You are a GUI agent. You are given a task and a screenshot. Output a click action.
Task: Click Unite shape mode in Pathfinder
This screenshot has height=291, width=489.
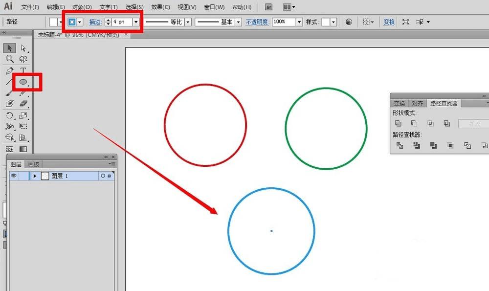pos(398,124)
